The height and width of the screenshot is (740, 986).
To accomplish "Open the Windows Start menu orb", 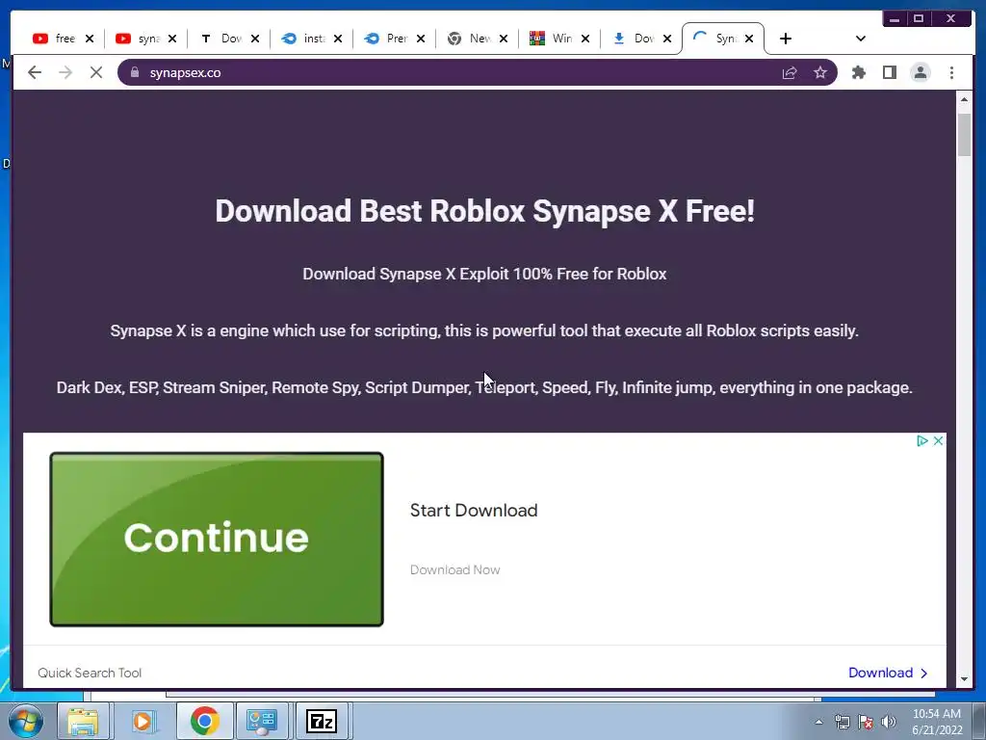I will (25, 721).
